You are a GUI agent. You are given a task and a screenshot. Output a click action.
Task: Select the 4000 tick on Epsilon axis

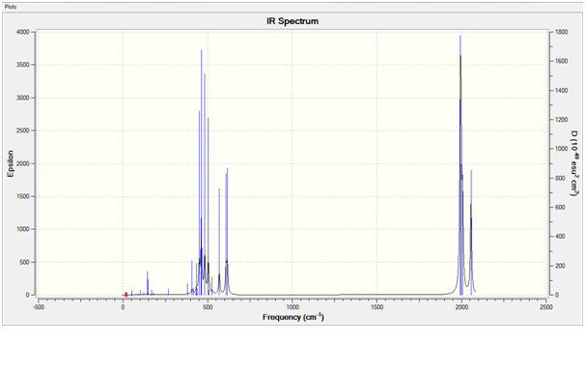pyautogui.click(x=23, y=32)
